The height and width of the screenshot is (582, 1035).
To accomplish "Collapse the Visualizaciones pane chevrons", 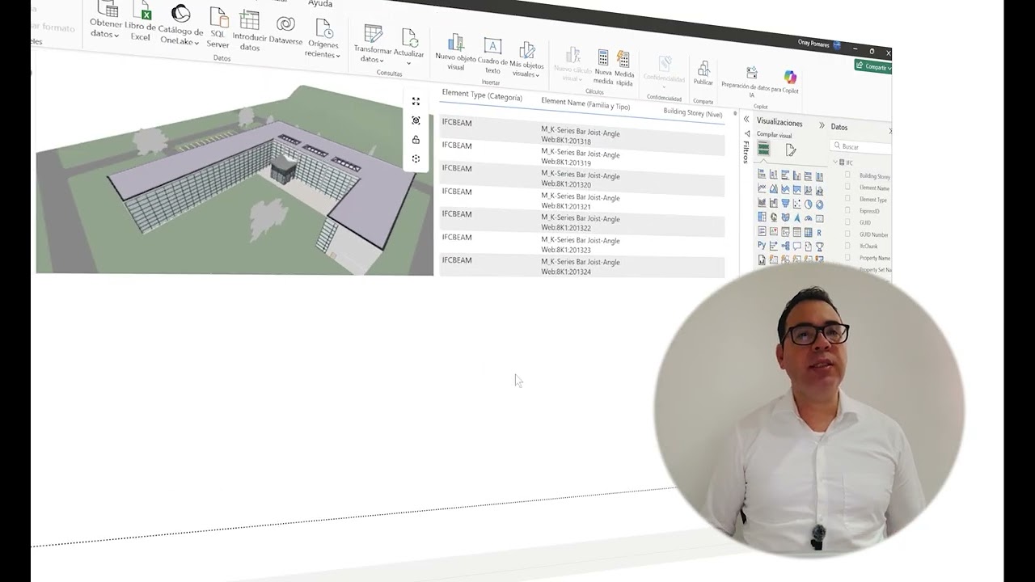I will pos(822,125).
